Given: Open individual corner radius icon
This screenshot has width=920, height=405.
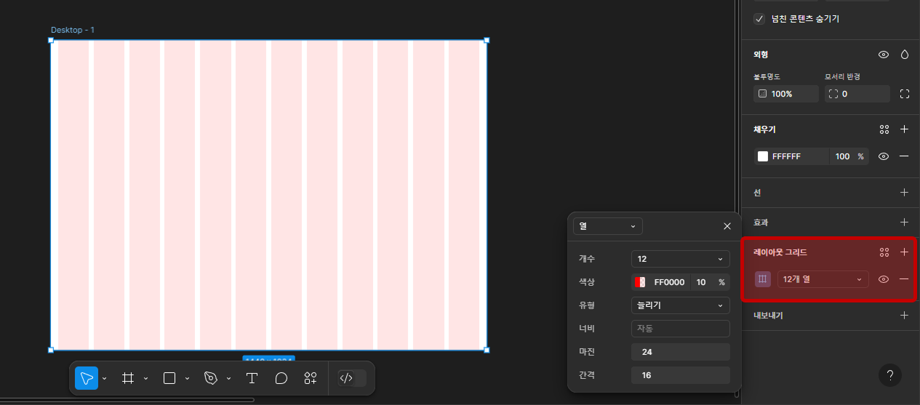Looking at the screenshot, I should pos(905,94).
